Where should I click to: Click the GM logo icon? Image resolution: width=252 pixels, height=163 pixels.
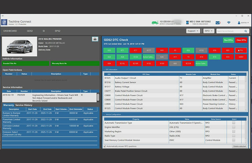(4, 22)
